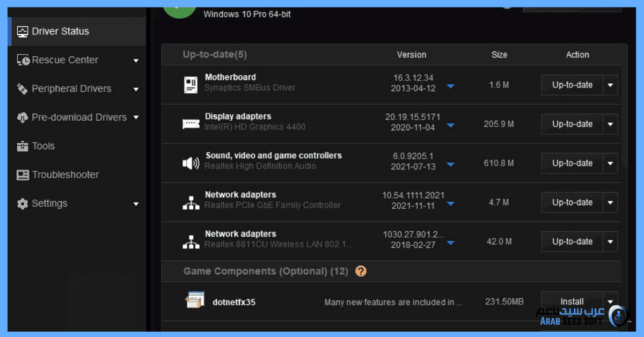Expand the Rescue Center submenu arrow
Image resolution: width=644 pixels, height=337 pixels.
(x=136, y=61)
